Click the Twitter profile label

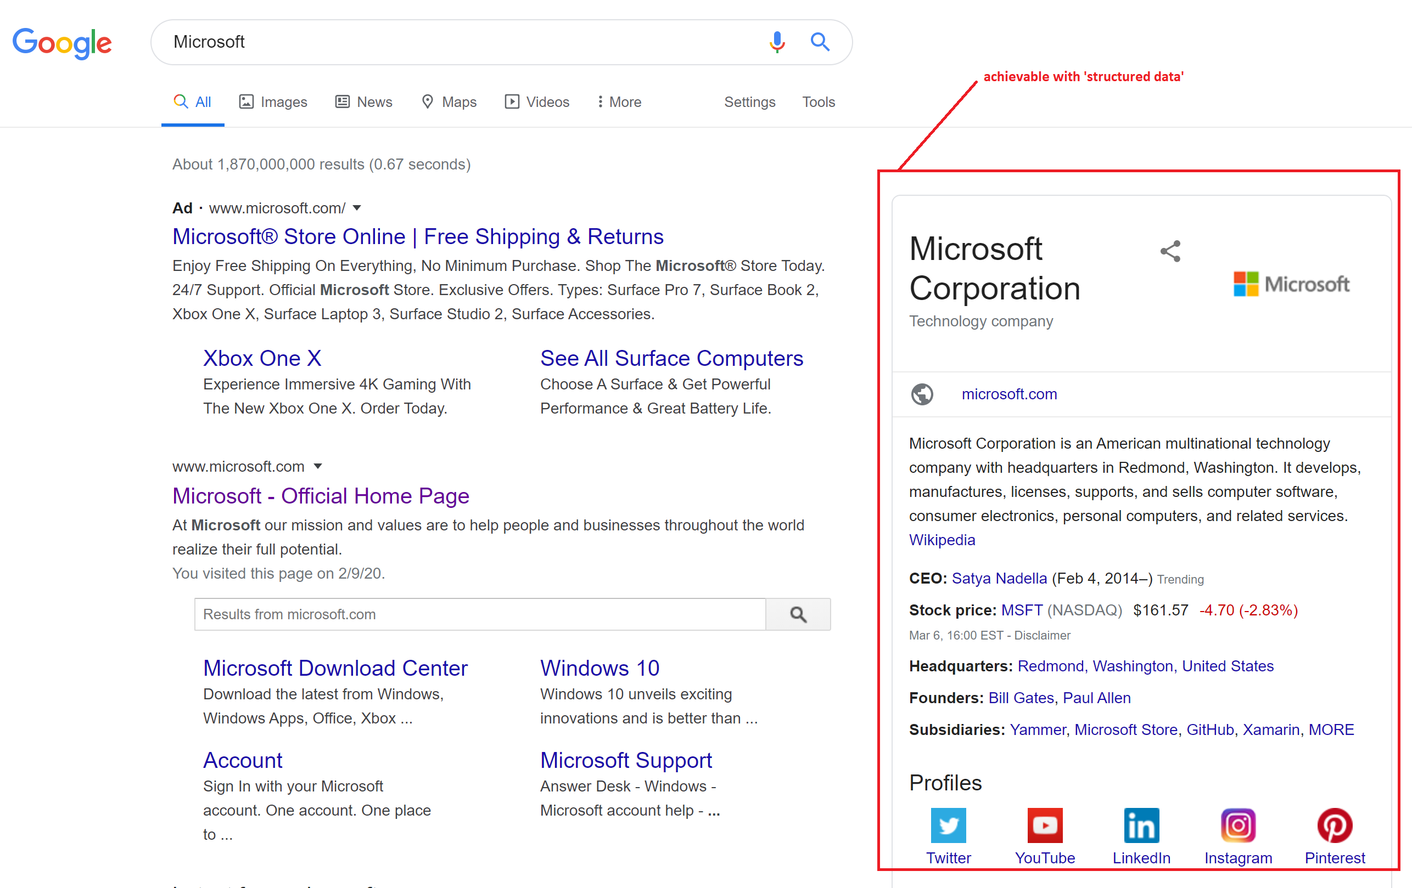(948, 858)
